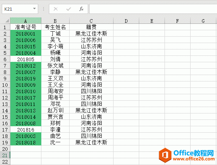Click the 籍贯 header cell
This screenshot has width=217, height=165.
pos(91,27)
